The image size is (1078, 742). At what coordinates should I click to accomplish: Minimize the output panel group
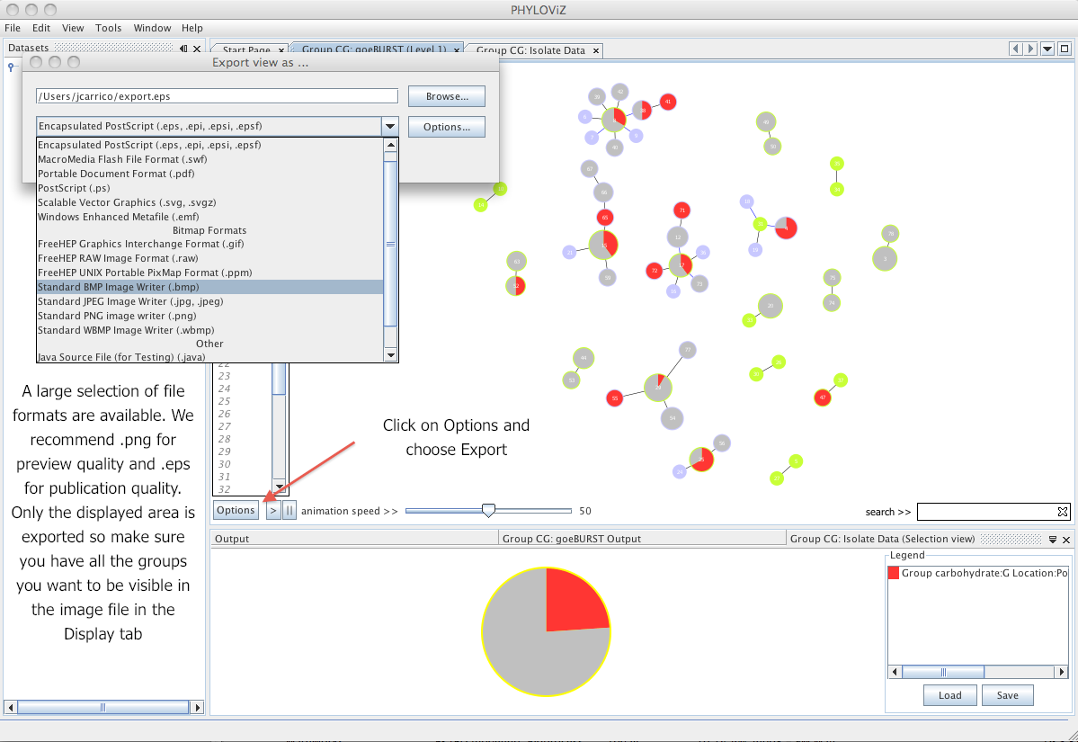pos(1053,540)
